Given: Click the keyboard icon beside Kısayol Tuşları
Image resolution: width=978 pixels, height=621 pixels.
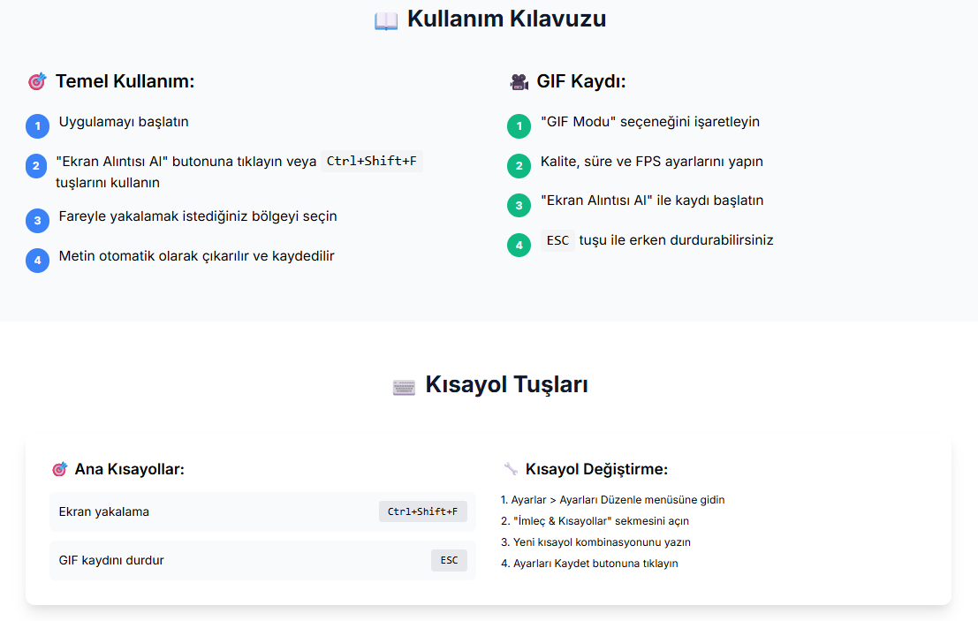Looking at the screenshot, I should (x=404, y=386).
